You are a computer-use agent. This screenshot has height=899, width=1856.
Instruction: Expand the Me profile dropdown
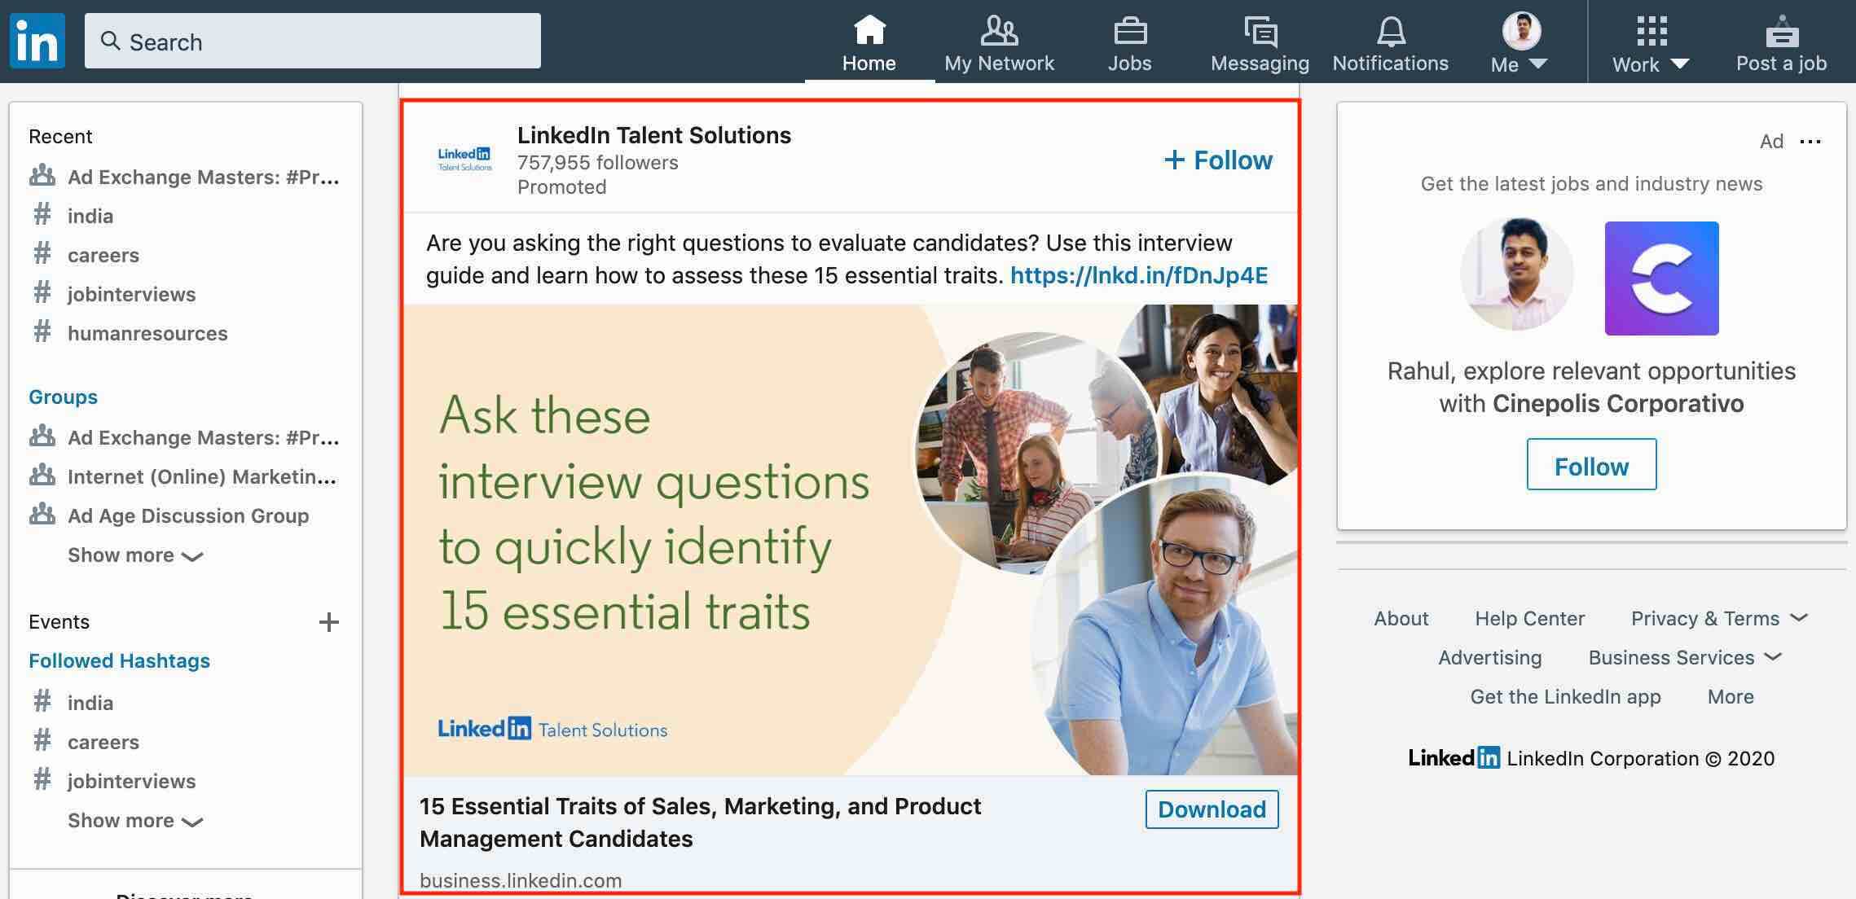[1520, 43]
